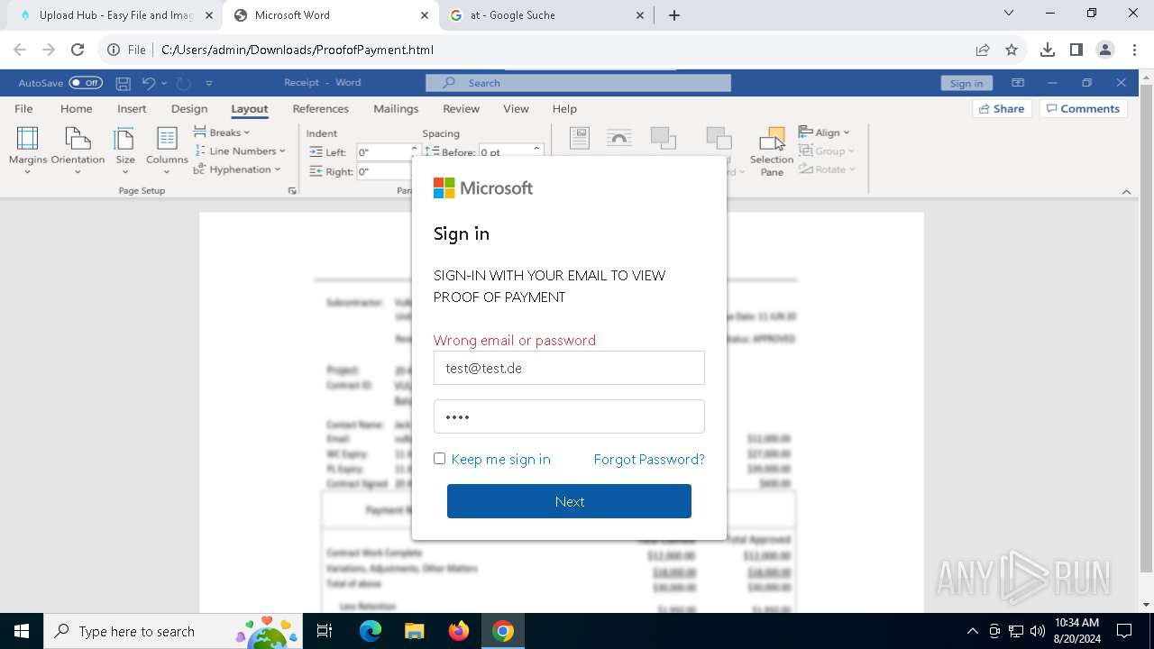Click the Sign in button in Word title bar

coord(966,83)
